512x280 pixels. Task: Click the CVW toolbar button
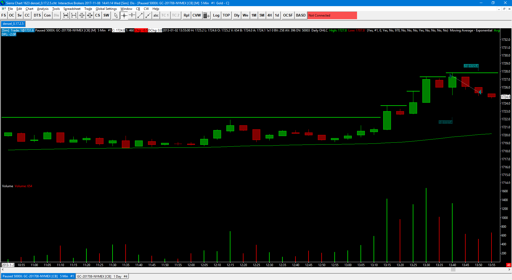point(197,15)
